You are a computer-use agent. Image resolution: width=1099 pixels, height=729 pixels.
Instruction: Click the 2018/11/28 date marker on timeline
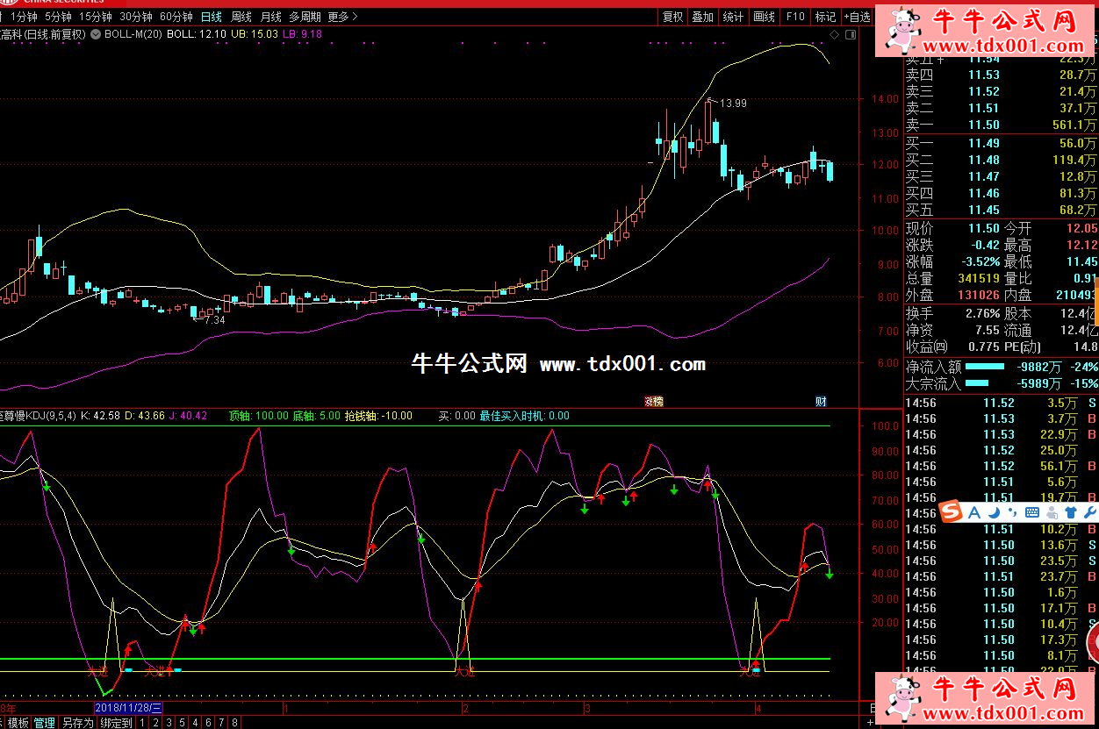127,707
